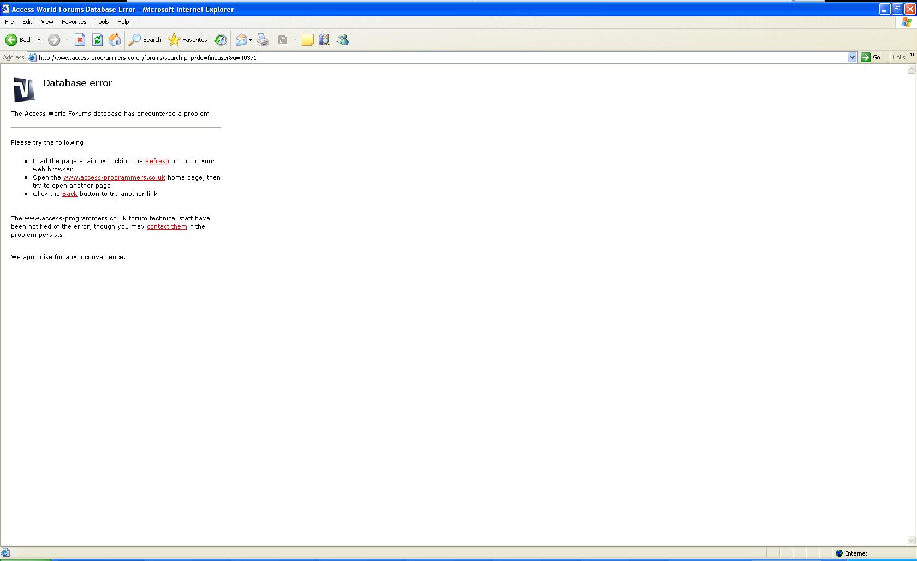The width and height of the screenshot is (917, 561).
Task: Open the Back history dropdown arrow
Action: [39, 40]
